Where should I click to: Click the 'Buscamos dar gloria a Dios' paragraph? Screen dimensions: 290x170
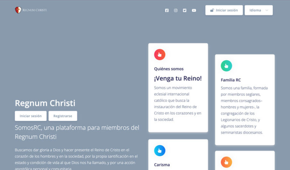click(76, 159)
